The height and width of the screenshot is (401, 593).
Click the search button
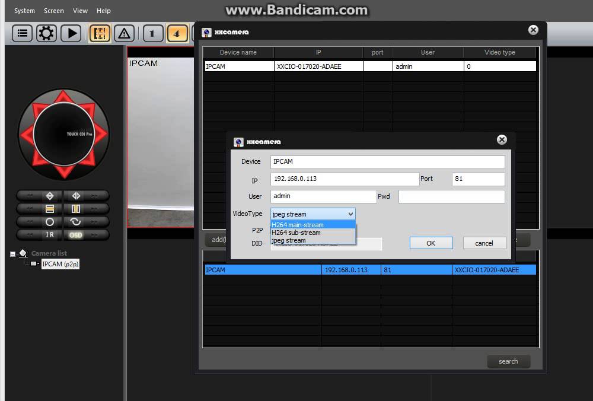click(509, 361)
